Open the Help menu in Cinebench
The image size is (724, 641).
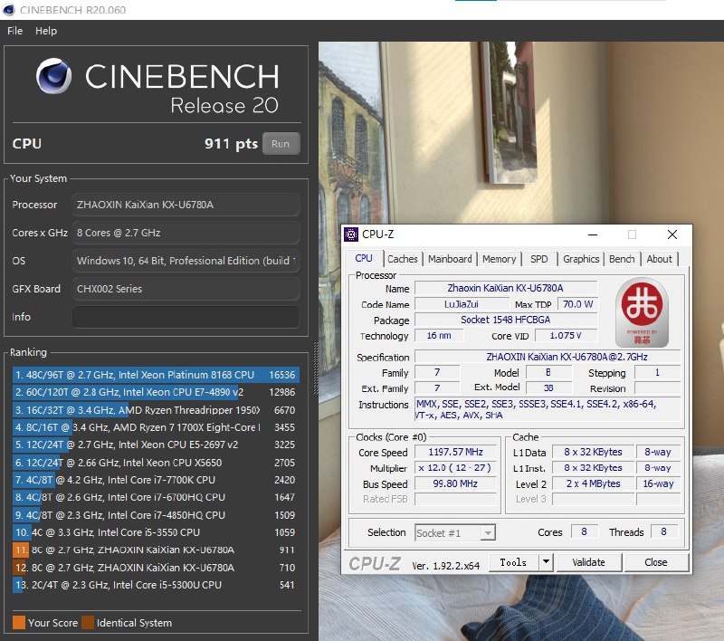coord(46,31)
